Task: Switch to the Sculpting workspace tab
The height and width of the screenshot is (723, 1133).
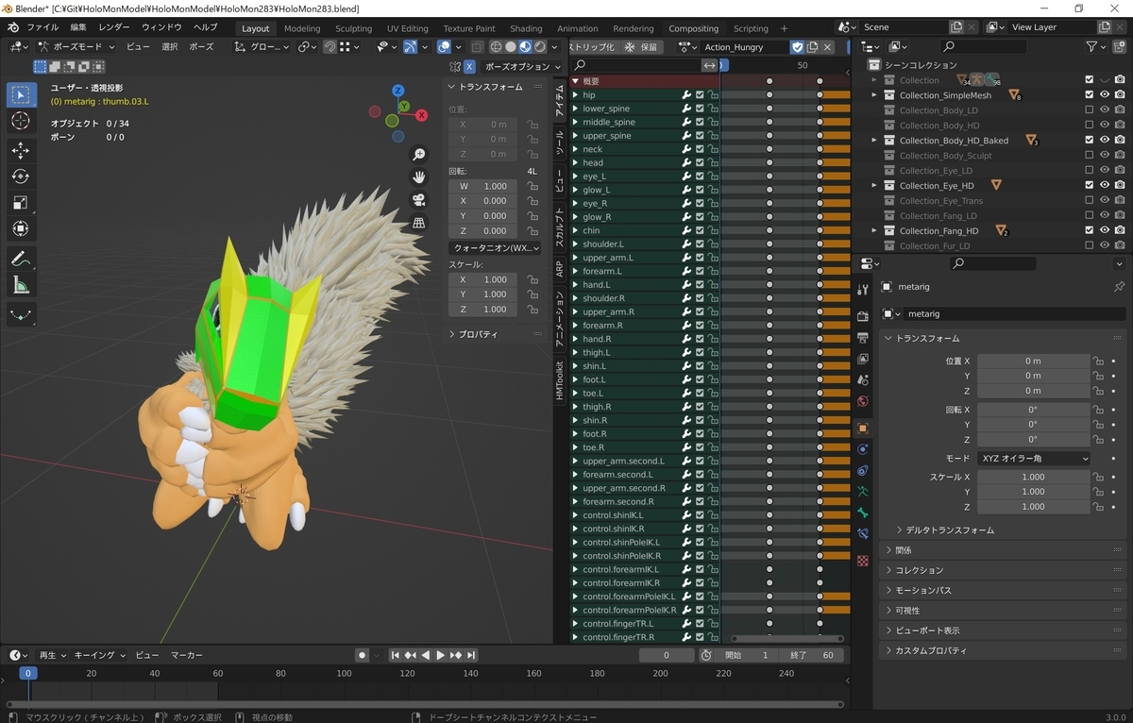Action: pos(353,28)
